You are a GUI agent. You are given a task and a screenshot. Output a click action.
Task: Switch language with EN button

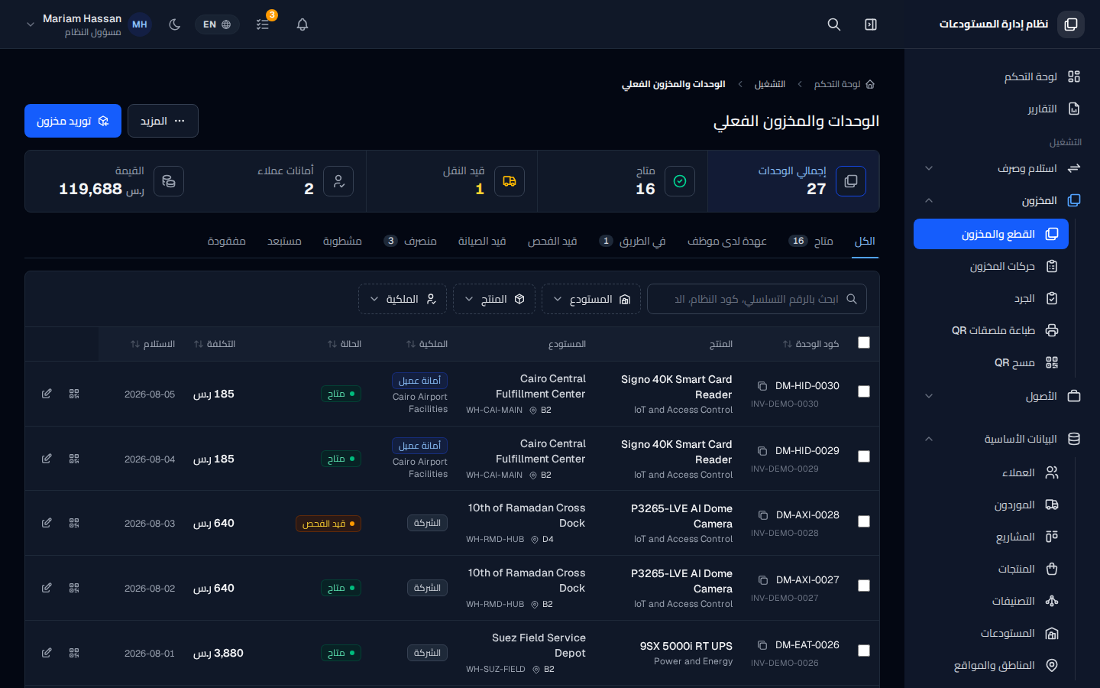217,24
